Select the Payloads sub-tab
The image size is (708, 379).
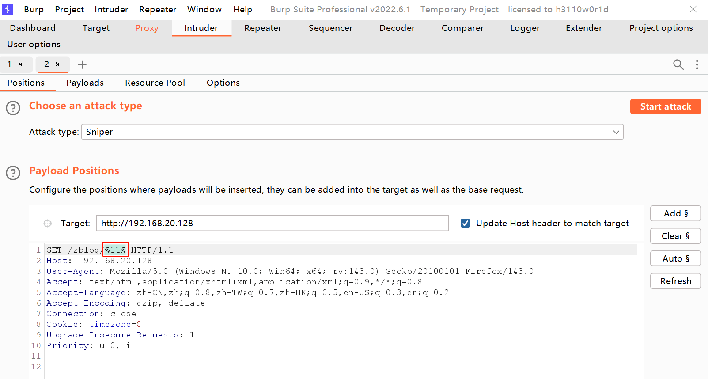pos(85,83)
